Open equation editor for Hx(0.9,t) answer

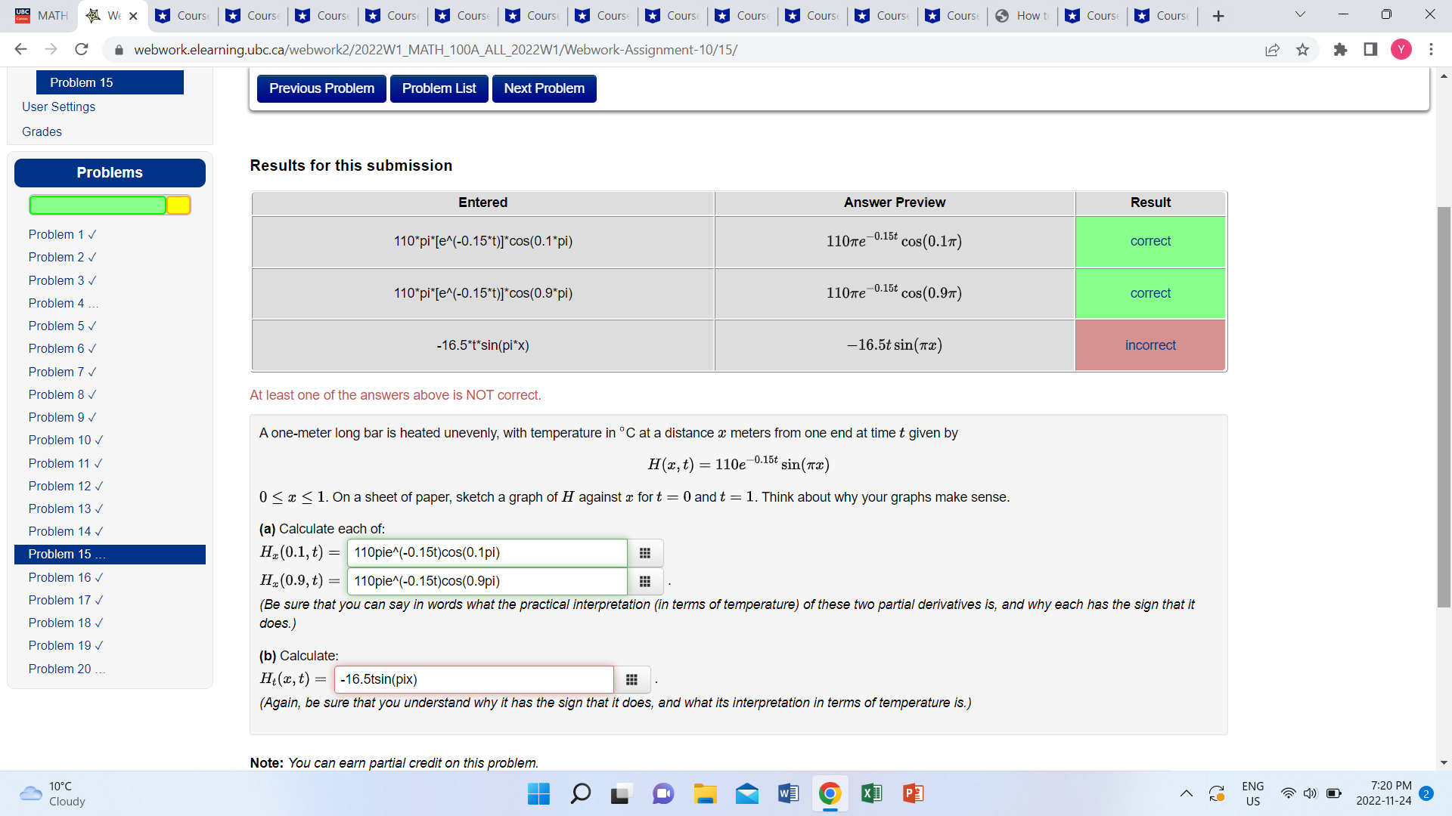click(644, 581)
